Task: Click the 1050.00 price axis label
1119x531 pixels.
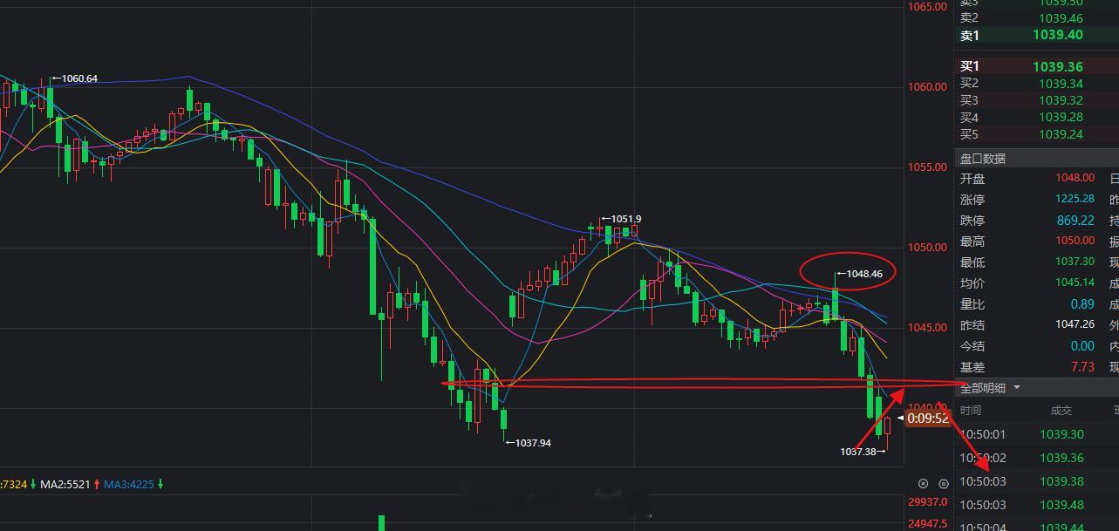Action: 927,247
